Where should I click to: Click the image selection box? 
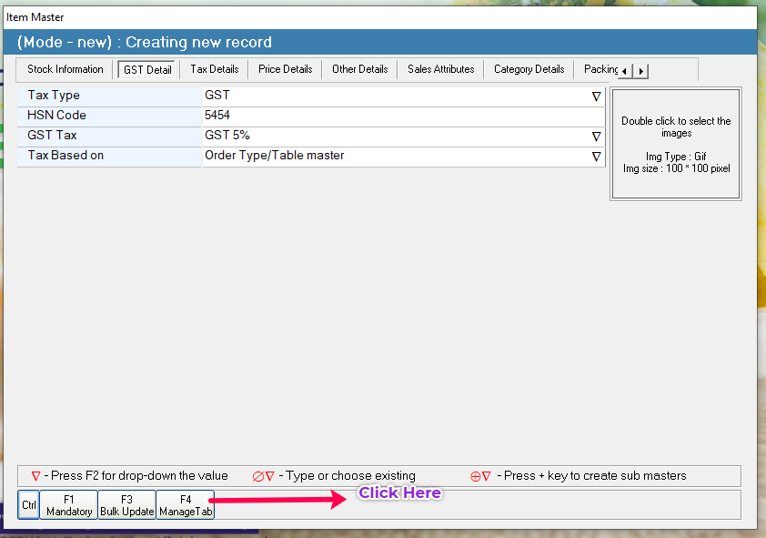click(x=676, y=144)
